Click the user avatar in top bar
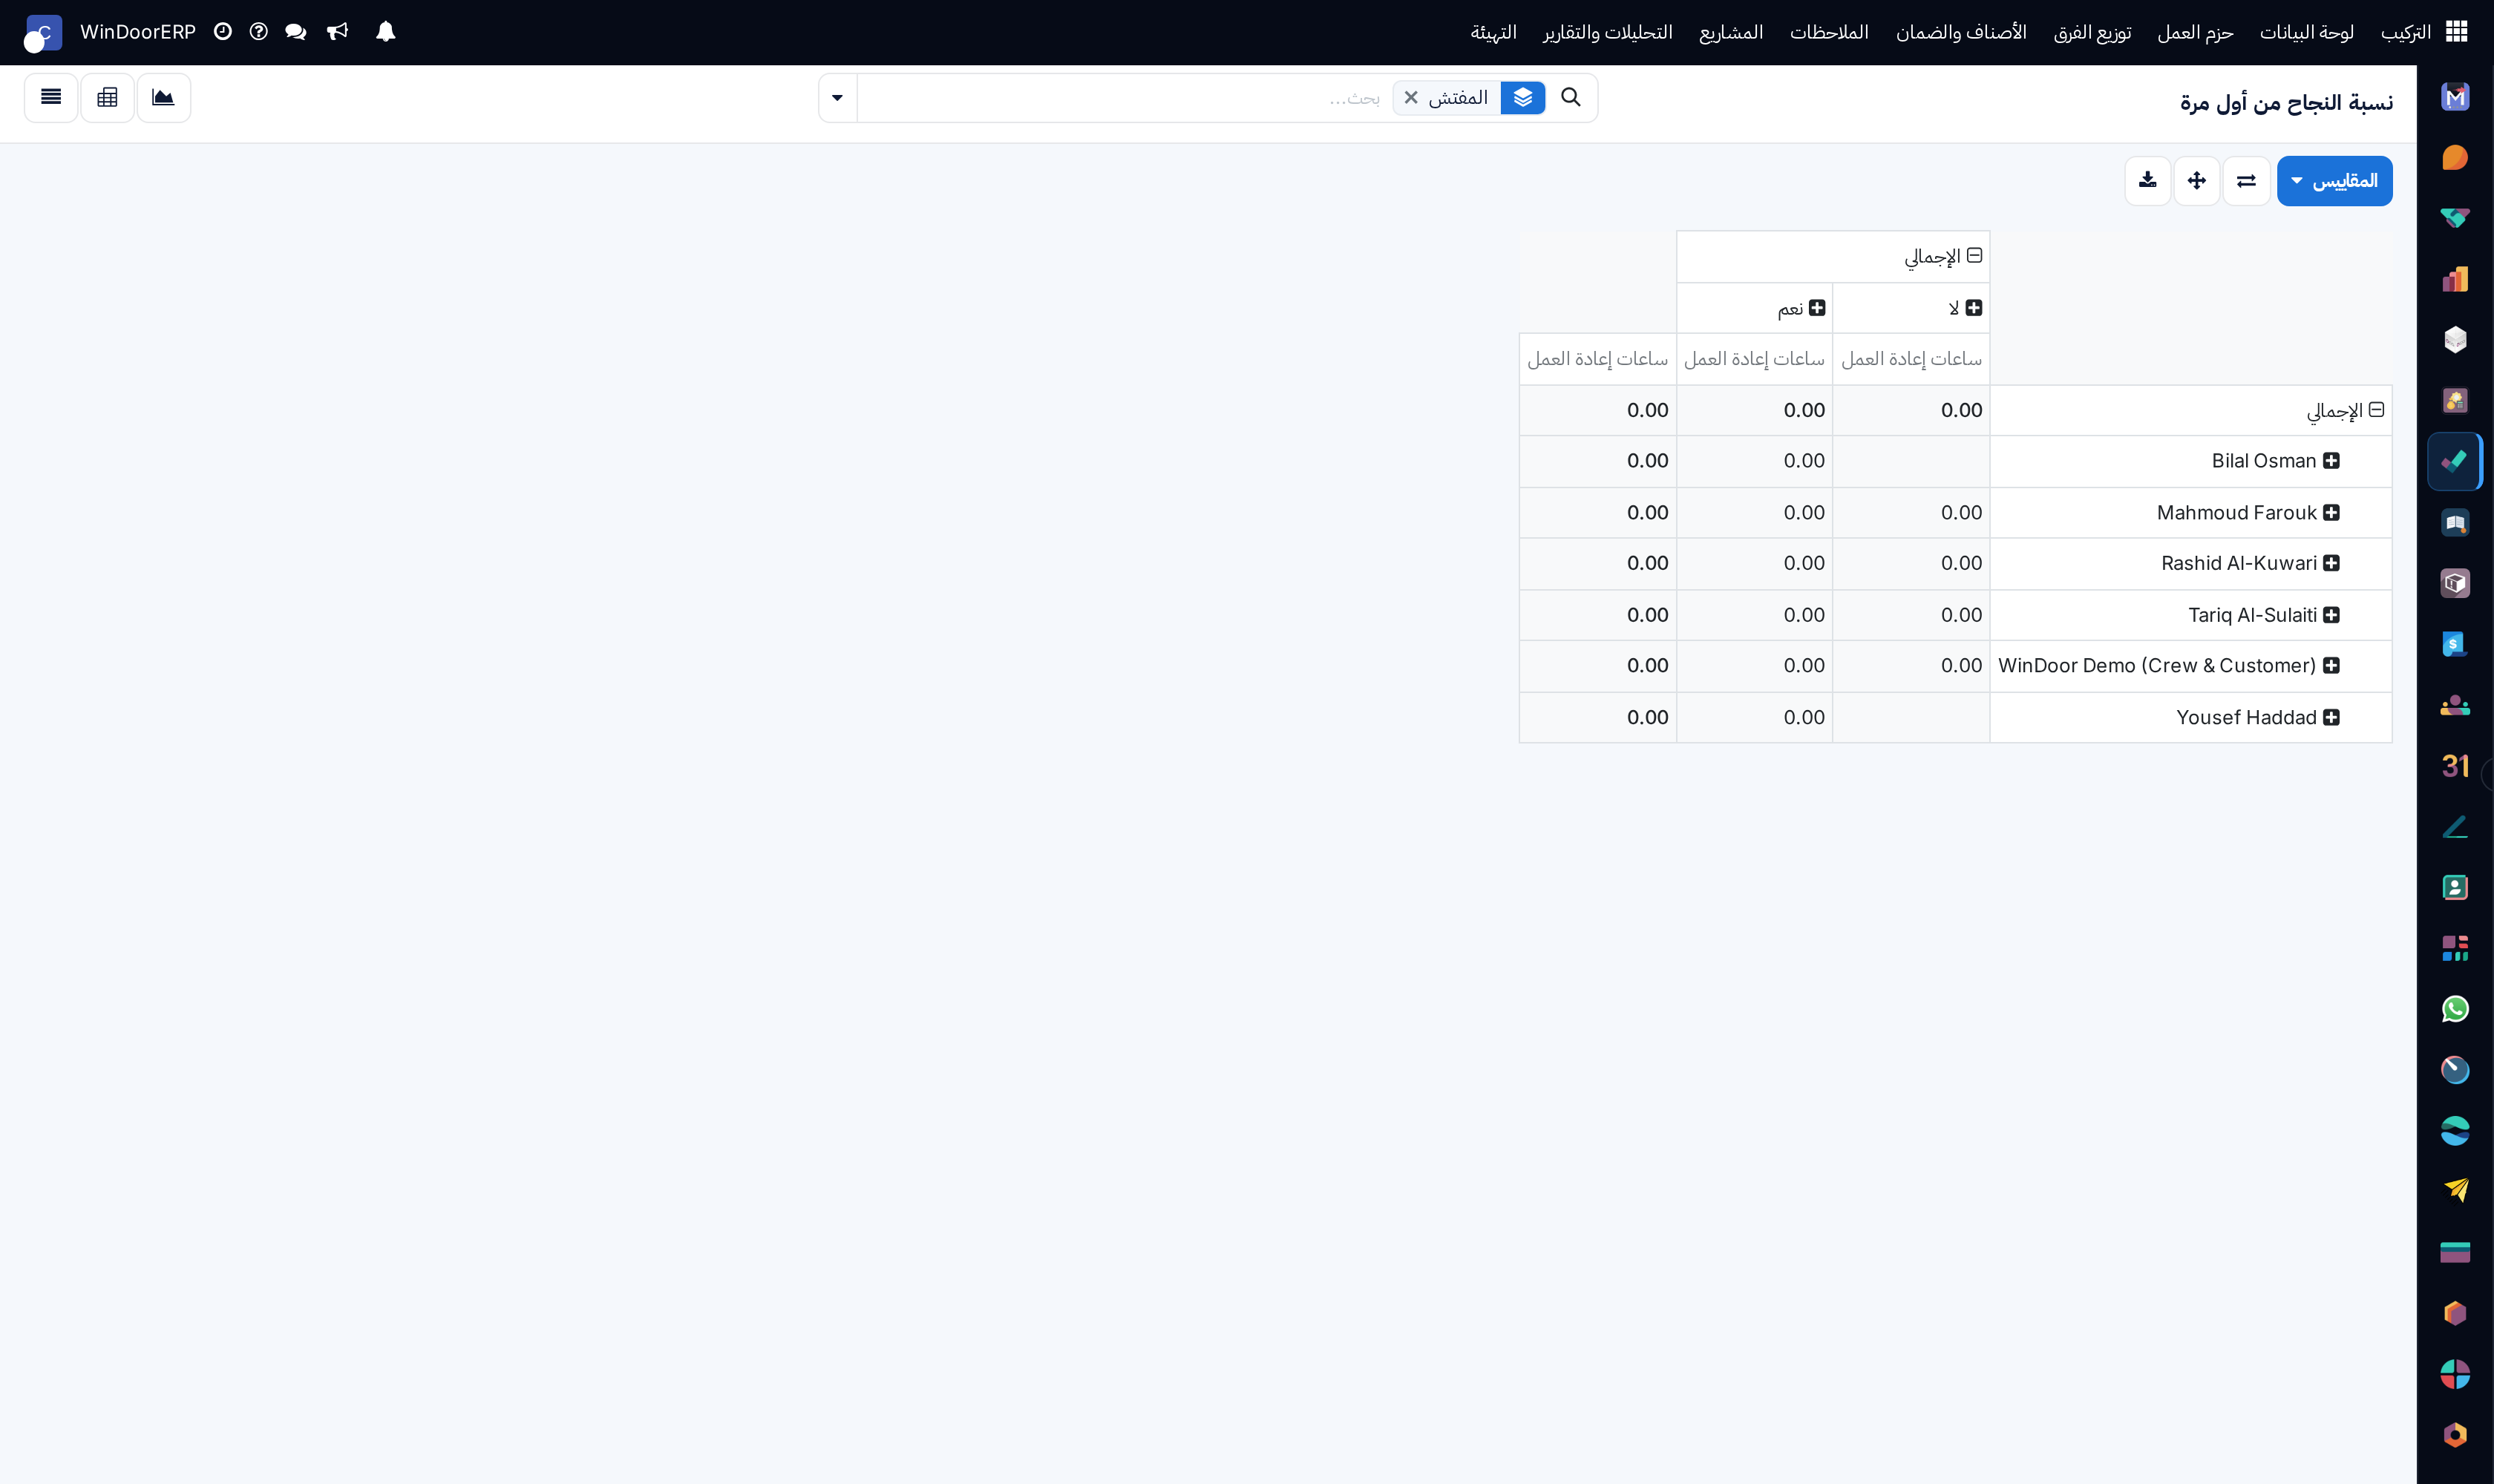The width and height of the screenshot is (2494, 1484). coord(42,33)
